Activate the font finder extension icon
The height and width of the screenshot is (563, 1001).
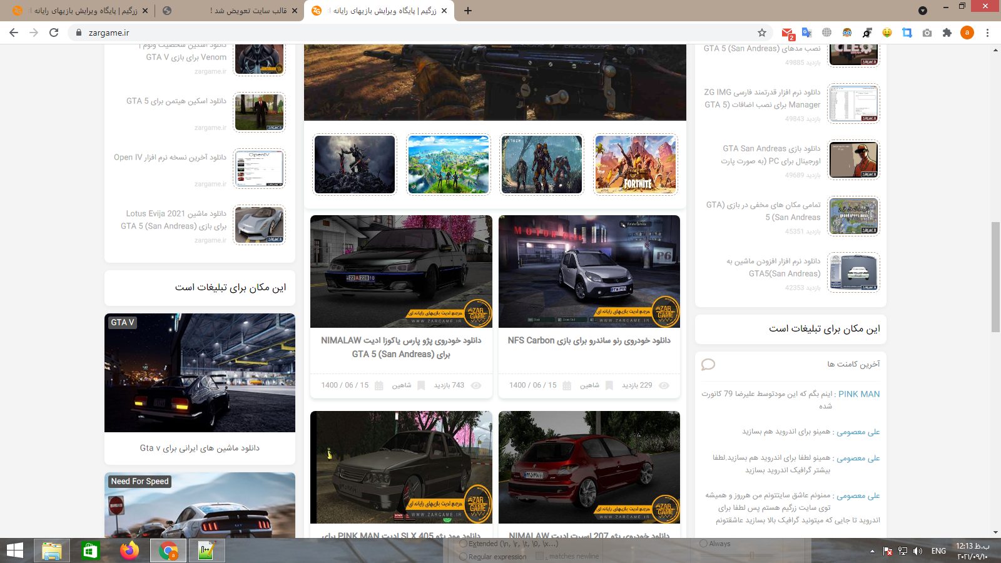click(x=867, y=33)
